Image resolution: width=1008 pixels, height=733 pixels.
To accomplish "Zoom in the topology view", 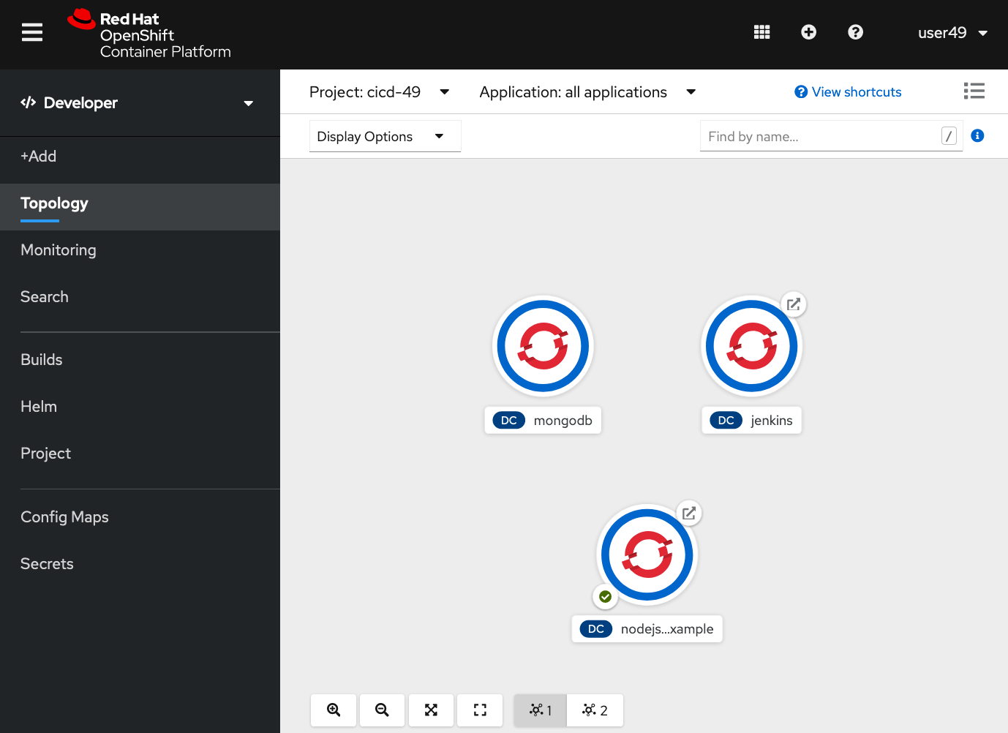I will [x=334, y=710].
